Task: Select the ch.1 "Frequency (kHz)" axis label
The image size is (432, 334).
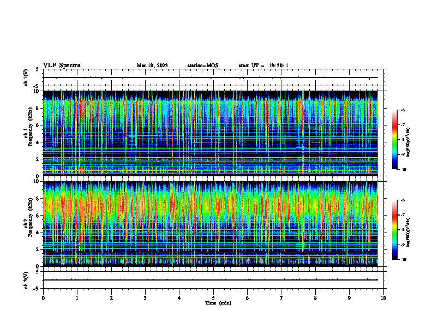Action: click(31, 127)
